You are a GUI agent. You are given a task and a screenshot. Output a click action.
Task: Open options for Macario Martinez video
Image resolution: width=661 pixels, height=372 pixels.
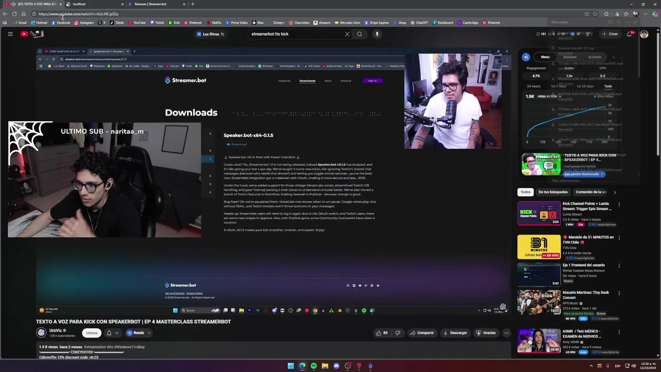point(619,293)
